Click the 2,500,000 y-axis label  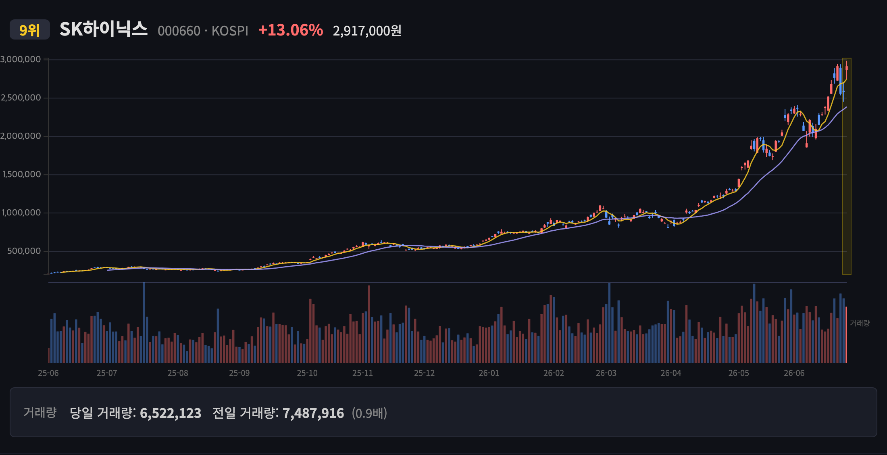(x=21, y=98)
